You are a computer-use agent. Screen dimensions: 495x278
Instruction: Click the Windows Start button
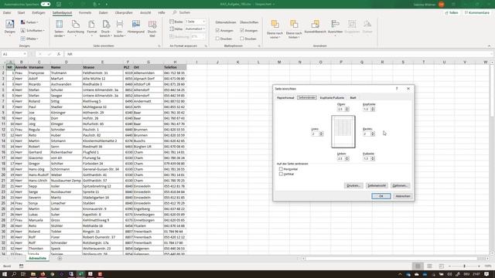tap(5, 274)
